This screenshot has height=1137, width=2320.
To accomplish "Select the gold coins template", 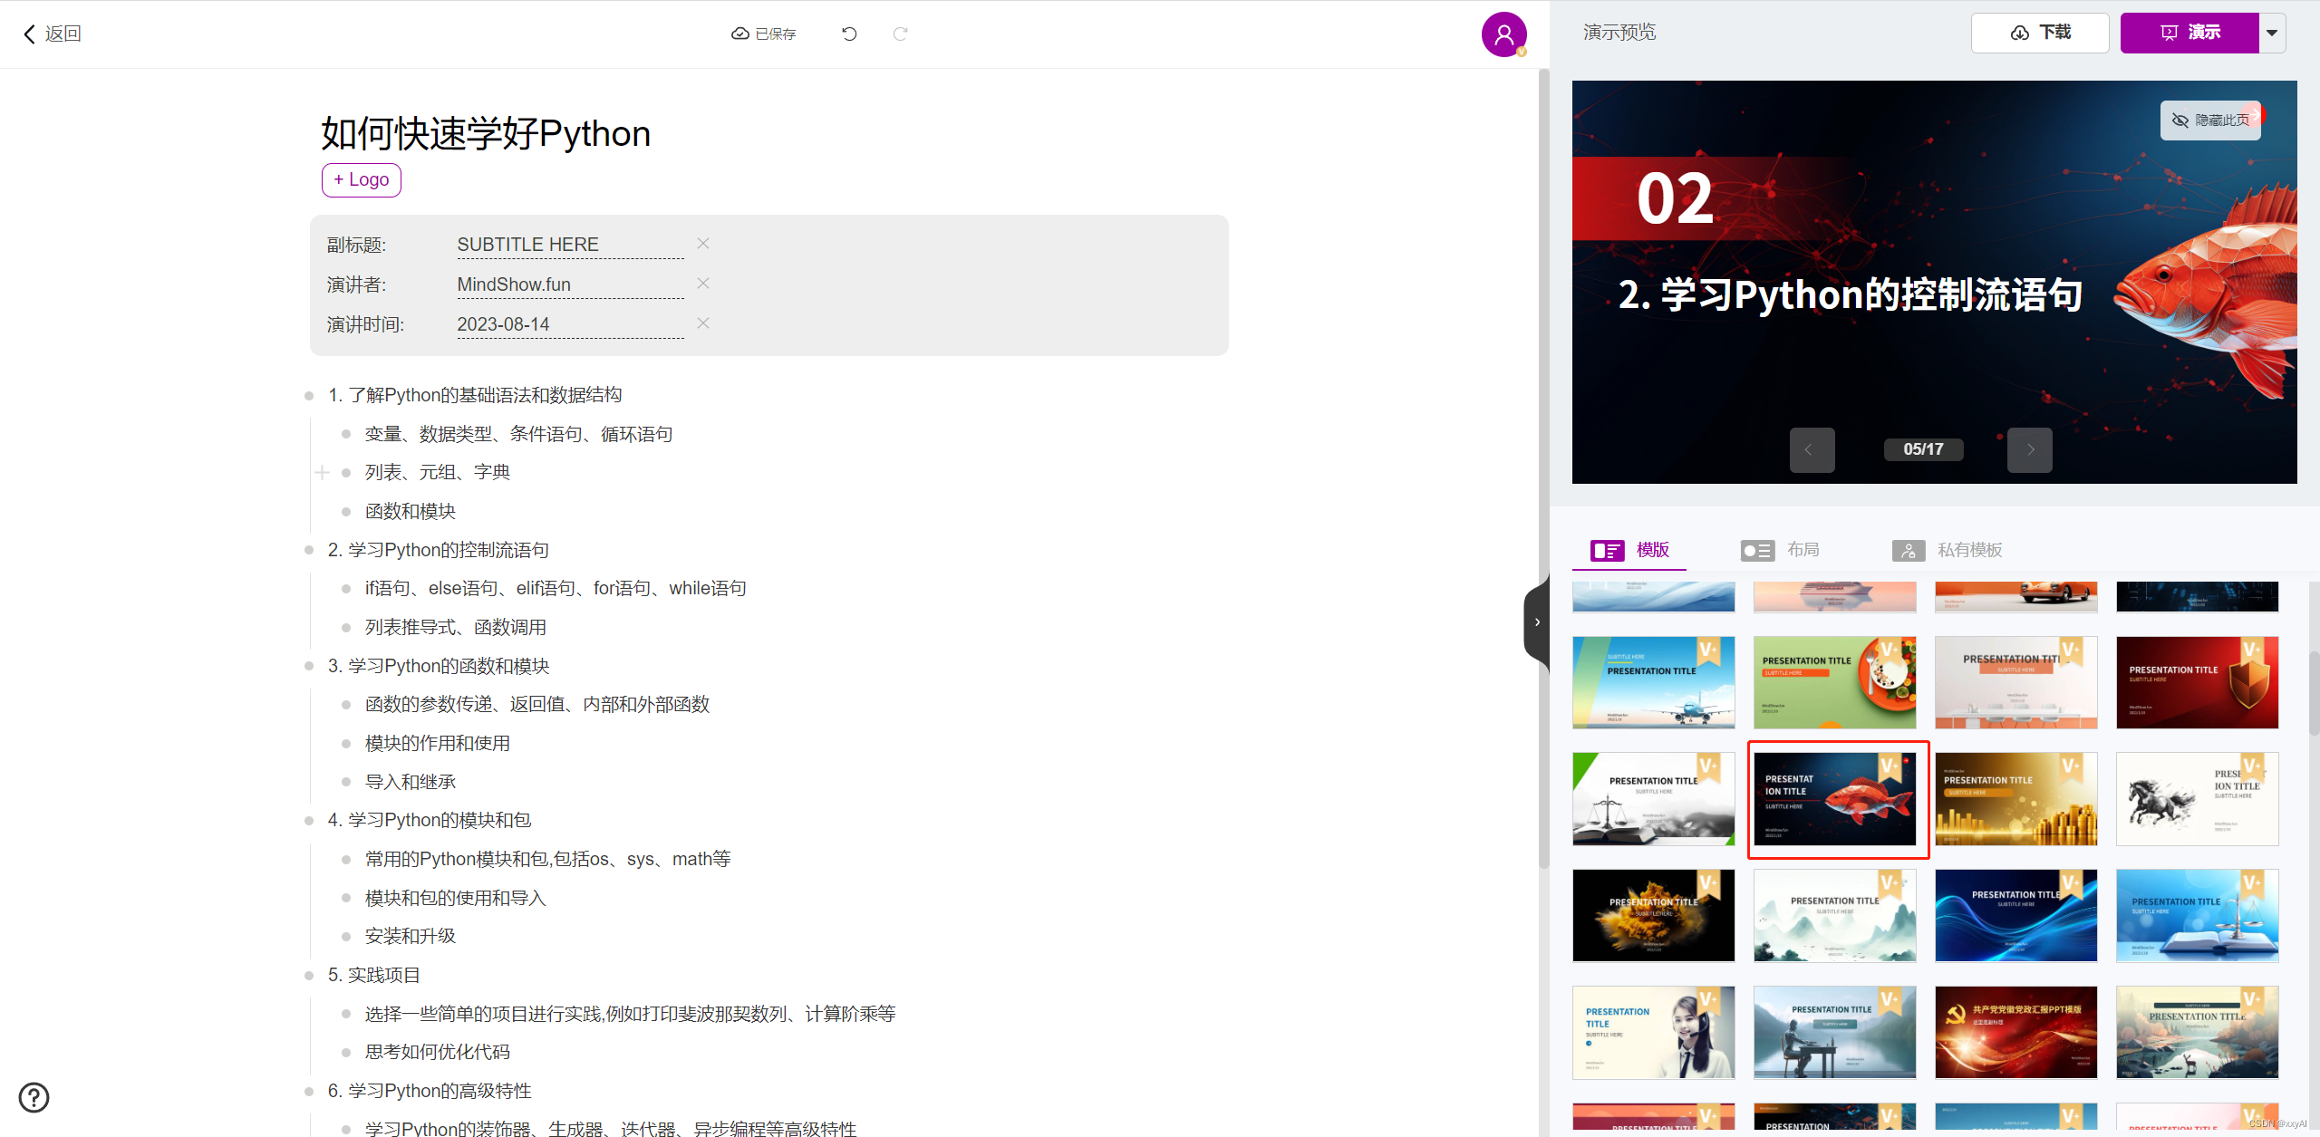I will point(2016,799).
